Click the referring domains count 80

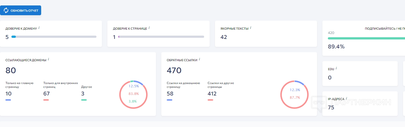tap(11, 71)
